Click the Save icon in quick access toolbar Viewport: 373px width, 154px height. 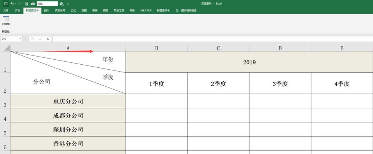(6, 4)
